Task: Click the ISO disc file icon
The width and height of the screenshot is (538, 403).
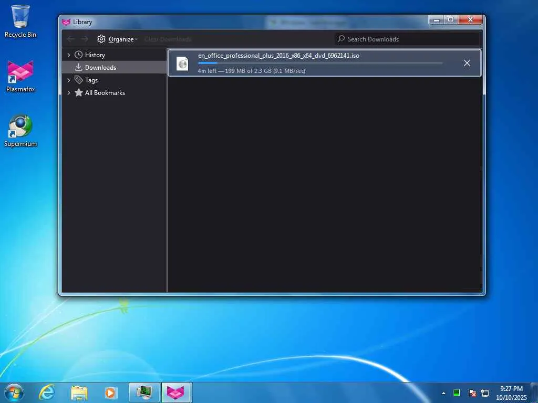Action: [182, 63]
